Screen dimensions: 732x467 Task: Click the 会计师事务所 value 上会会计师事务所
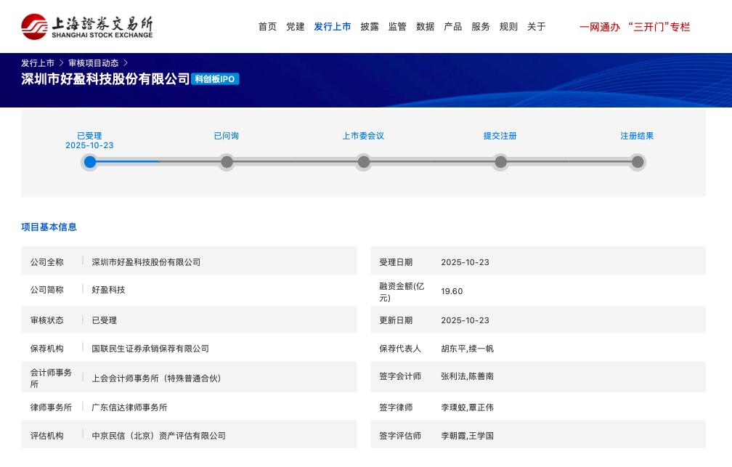coord(156,378)
